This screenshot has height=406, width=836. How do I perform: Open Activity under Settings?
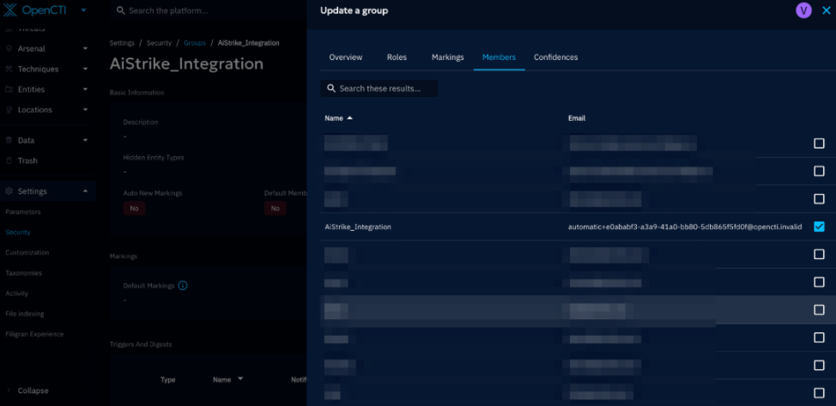click(16, 294)
